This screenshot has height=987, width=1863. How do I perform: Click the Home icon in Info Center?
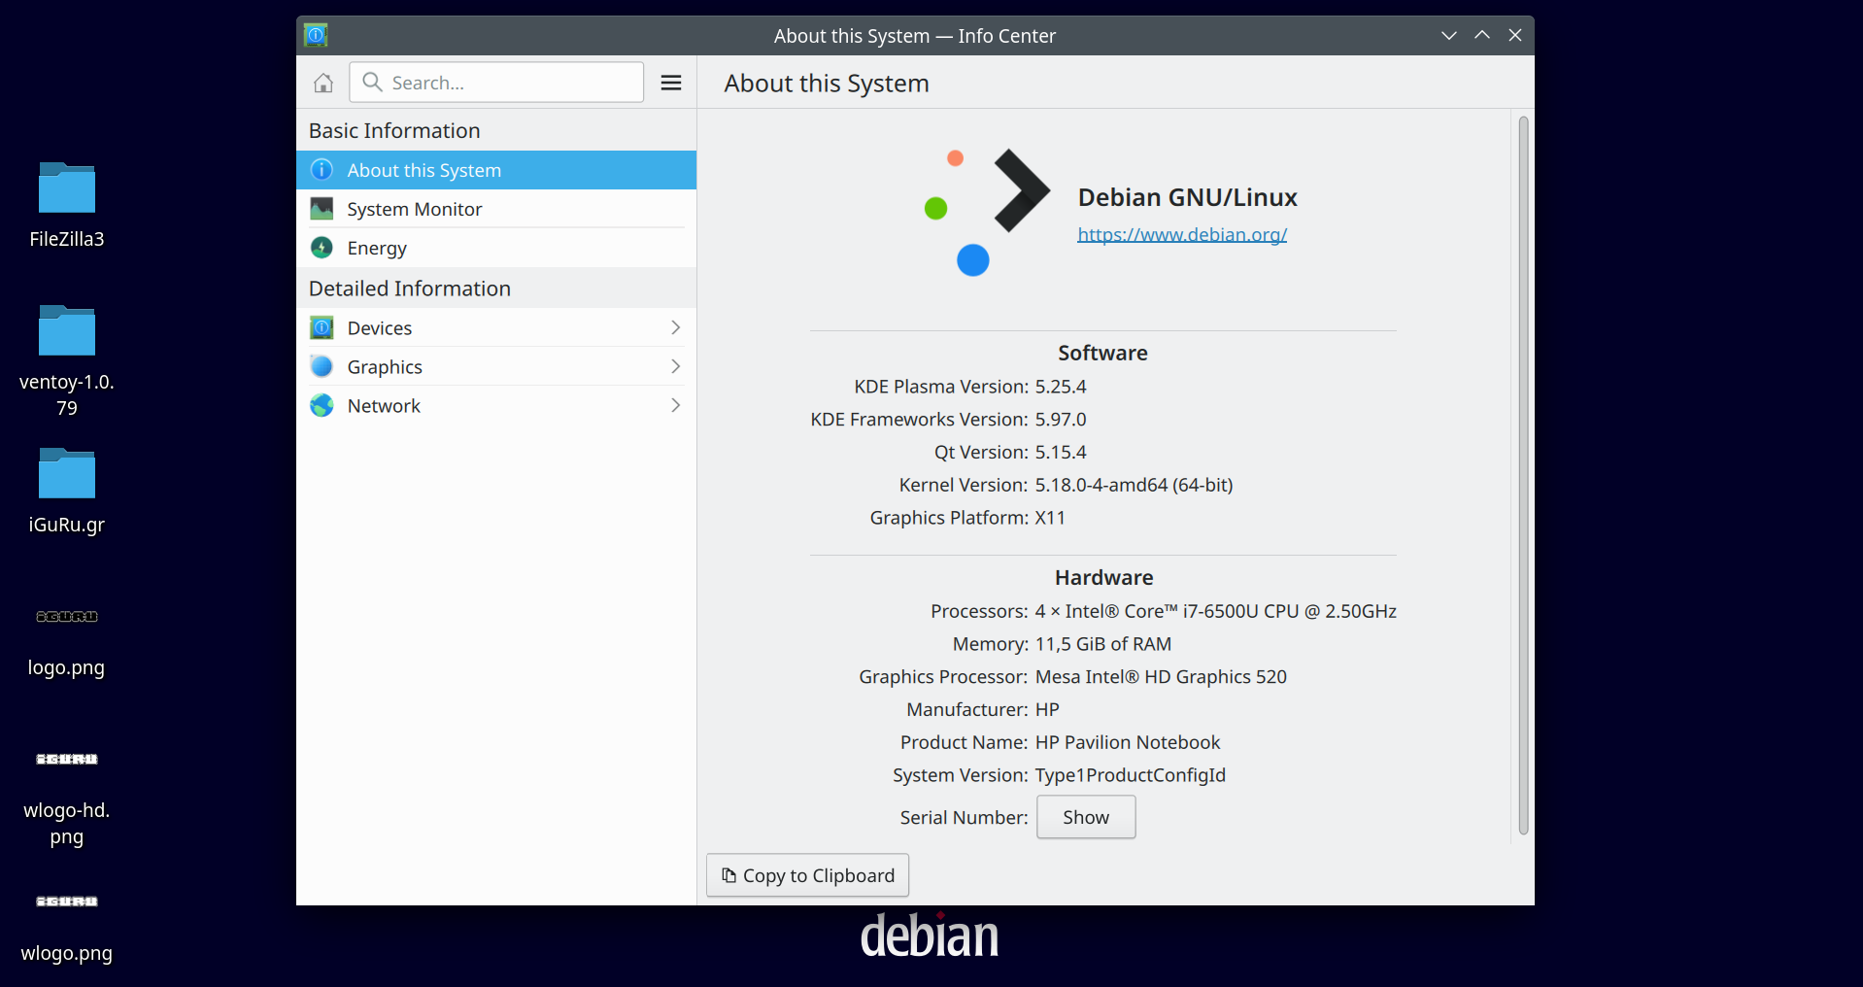[x=323, y=83]
